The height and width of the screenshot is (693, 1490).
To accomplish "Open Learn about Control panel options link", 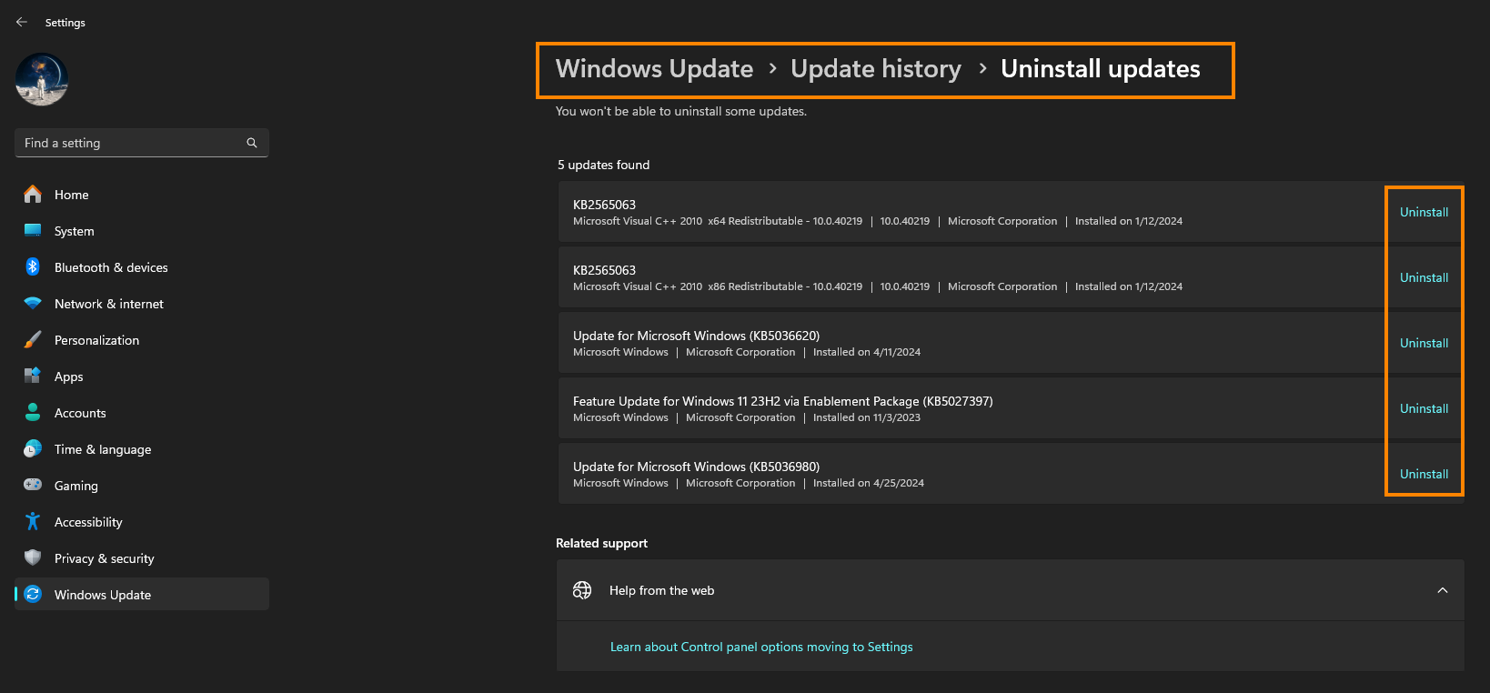I will pyautogui.click(x=761, y=647).
